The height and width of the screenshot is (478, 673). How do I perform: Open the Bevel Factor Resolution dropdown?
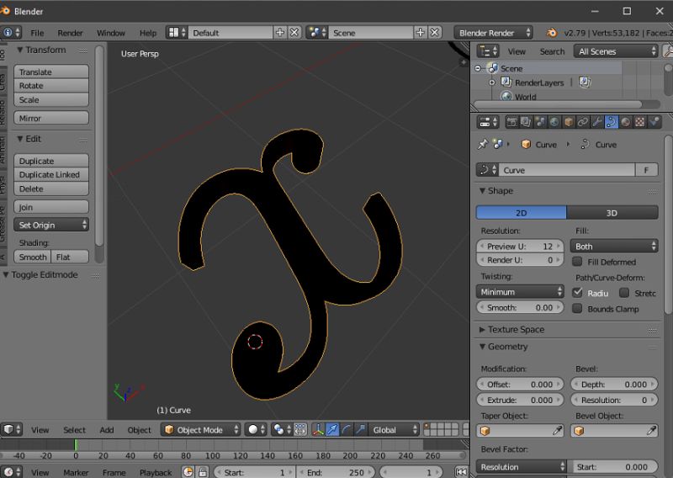point(521,467)
